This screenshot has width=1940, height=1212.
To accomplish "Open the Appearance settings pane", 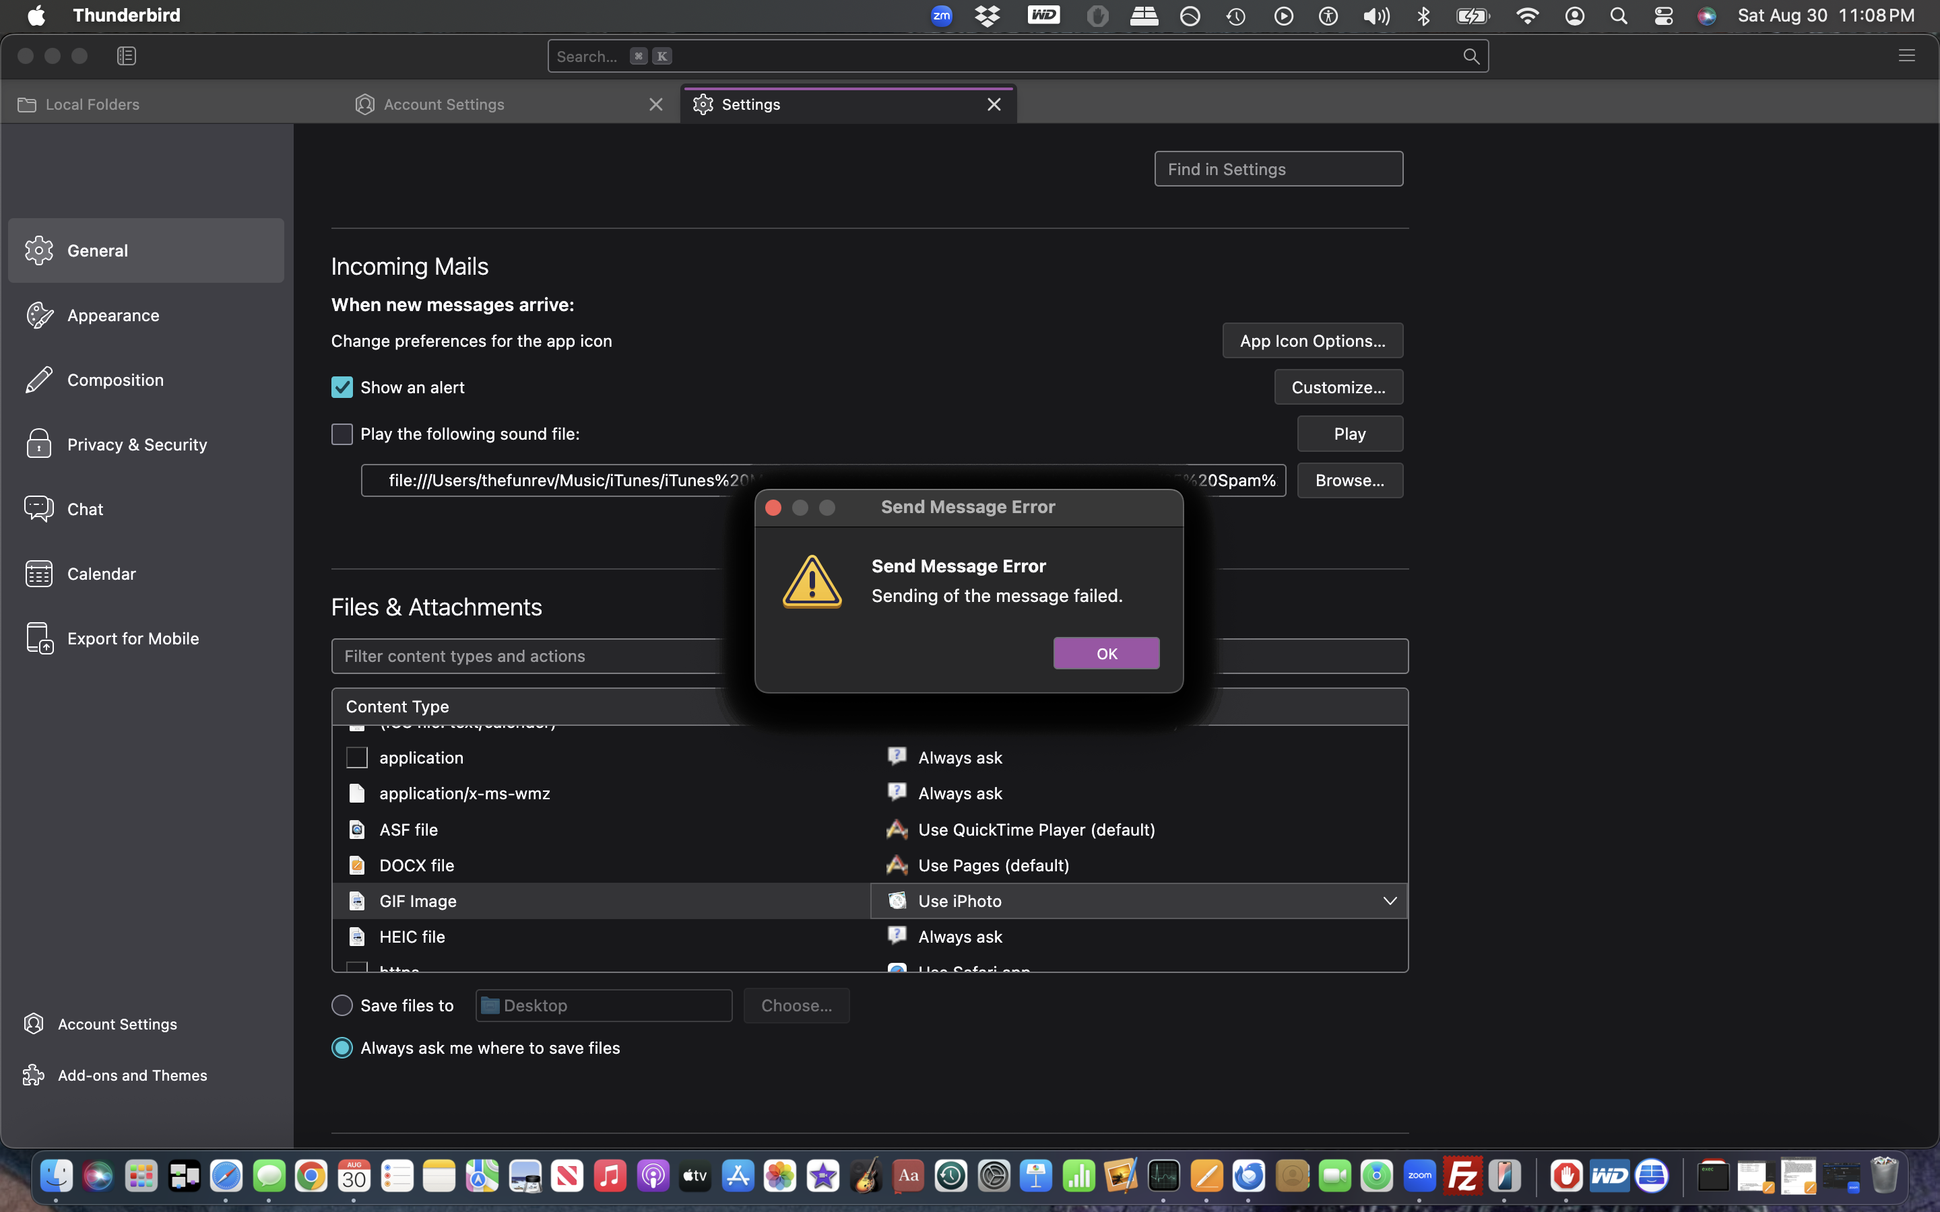I will click(113, 315).
